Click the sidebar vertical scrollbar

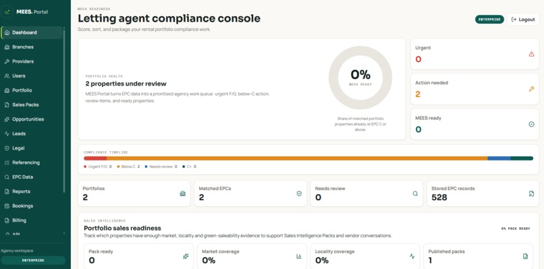tap(64, 111)
